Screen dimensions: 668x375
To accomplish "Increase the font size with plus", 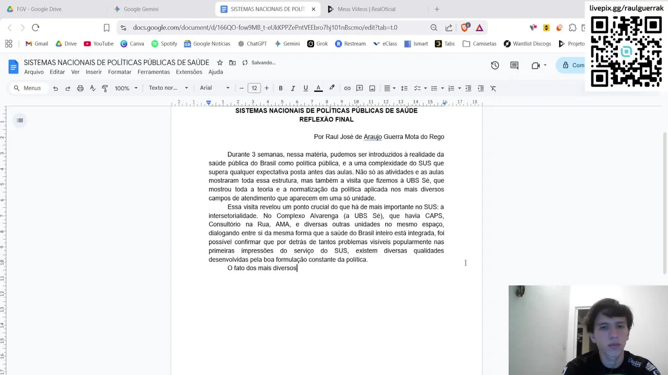I will (267, 89).
